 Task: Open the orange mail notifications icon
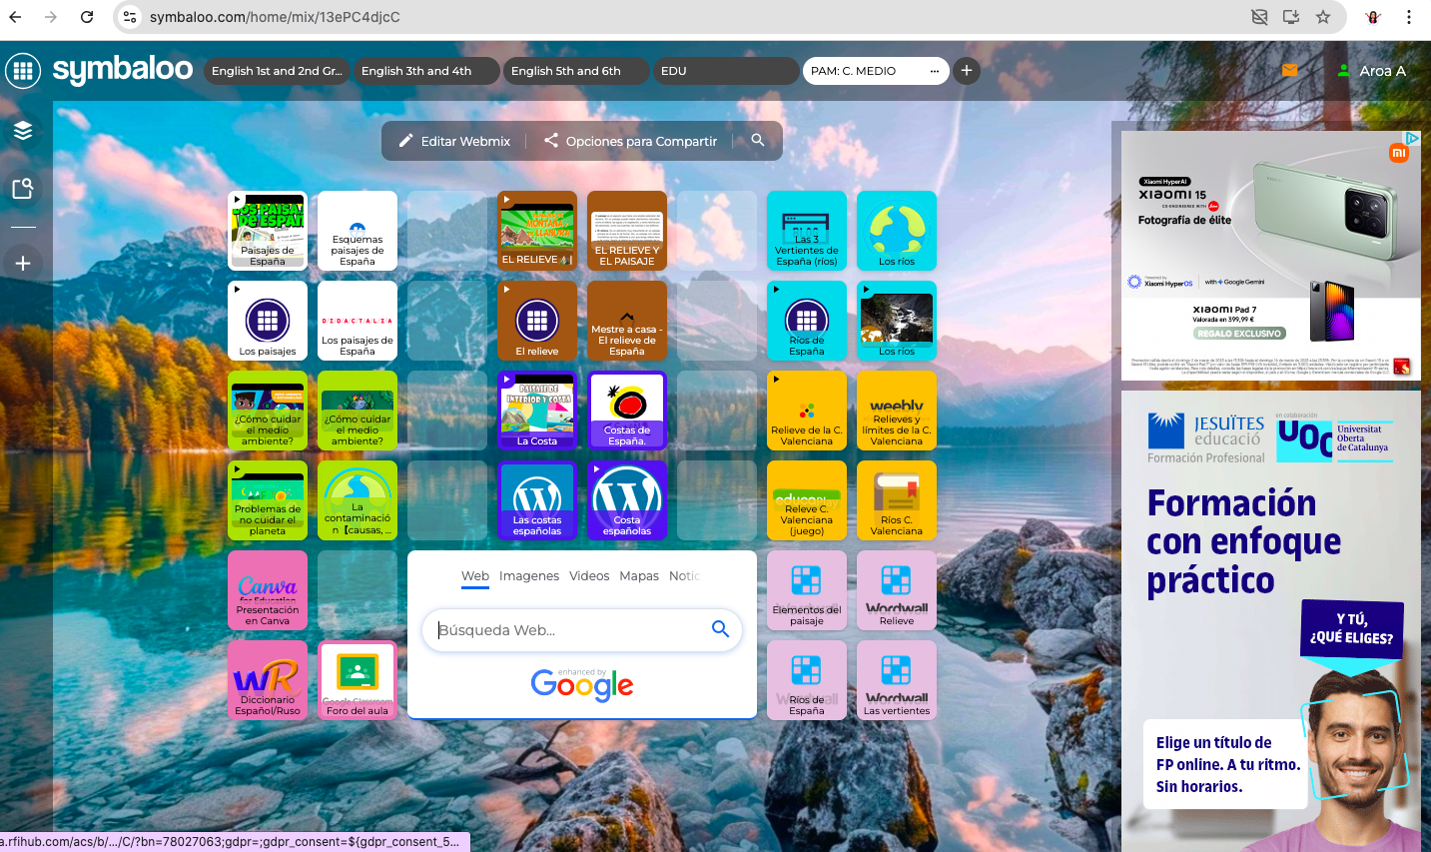point(1289,70)
